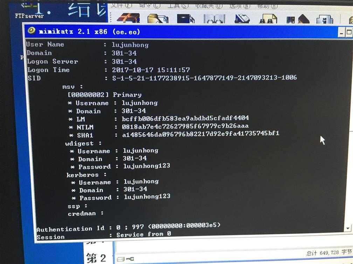
Task: Click the 第 2 heading in background document
Action: tap(96, 258)
